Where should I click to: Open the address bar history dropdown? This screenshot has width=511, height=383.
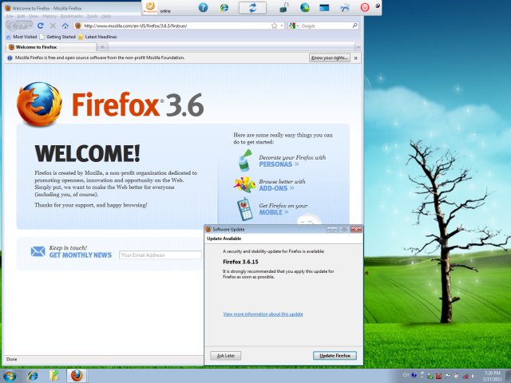point(282,26)
